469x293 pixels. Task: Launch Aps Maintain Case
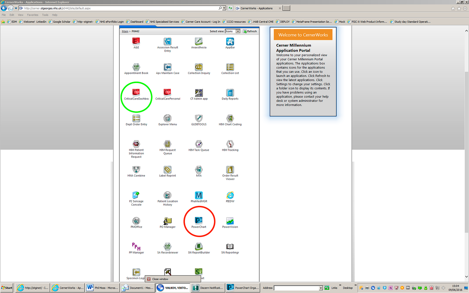(x=167, y=67)
